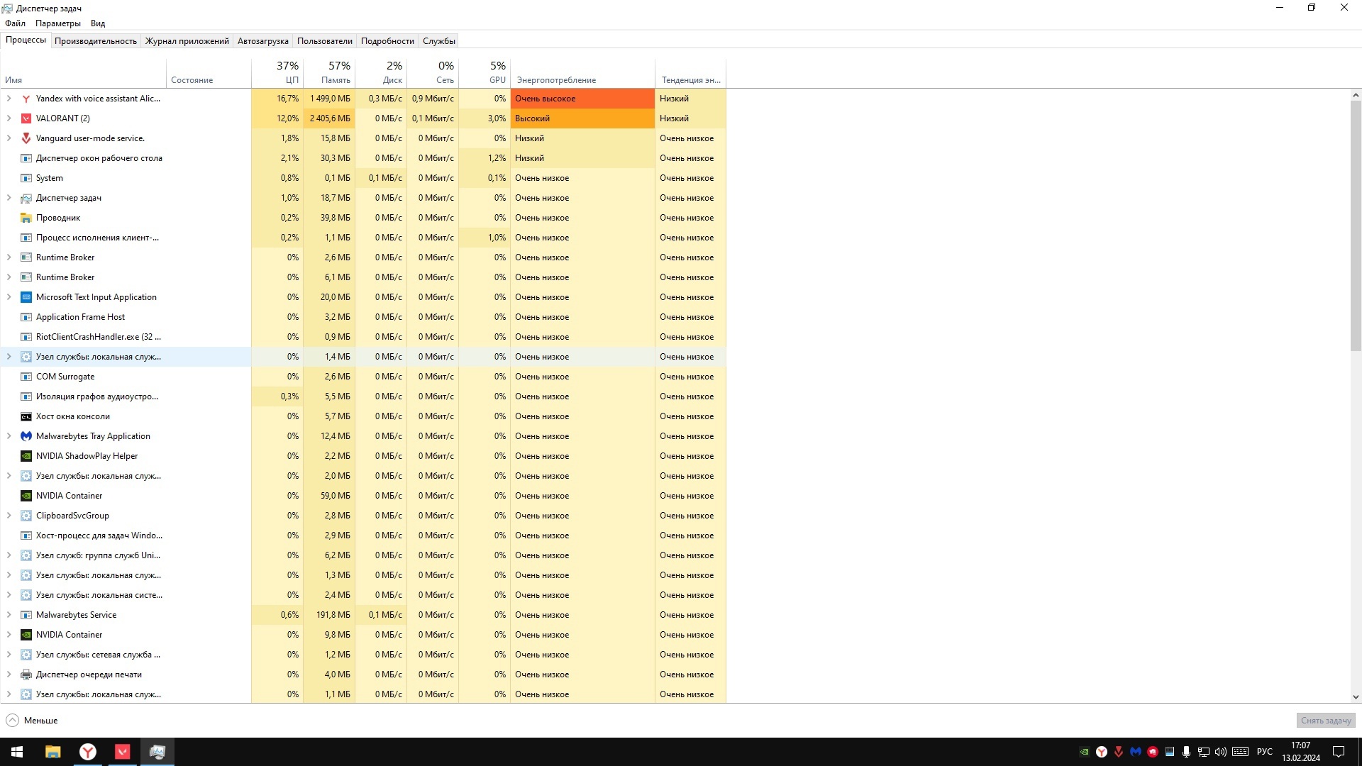
Task: Expand the VALORANT (2) process group
Action: pyautogui.click(x=9, y=118)
